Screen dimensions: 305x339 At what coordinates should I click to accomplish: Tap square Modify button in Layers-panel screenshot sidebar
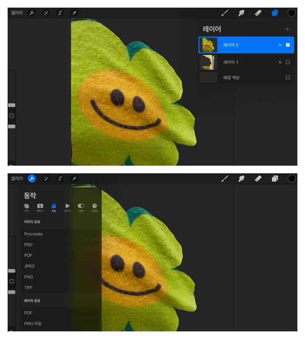12,116
